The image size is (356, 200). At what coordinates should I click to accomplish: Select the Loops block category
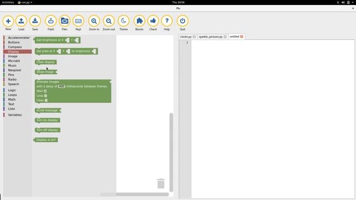[12, 95]
